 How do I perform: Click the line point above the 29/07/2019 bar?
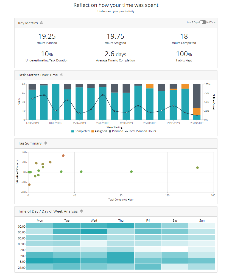103,95
